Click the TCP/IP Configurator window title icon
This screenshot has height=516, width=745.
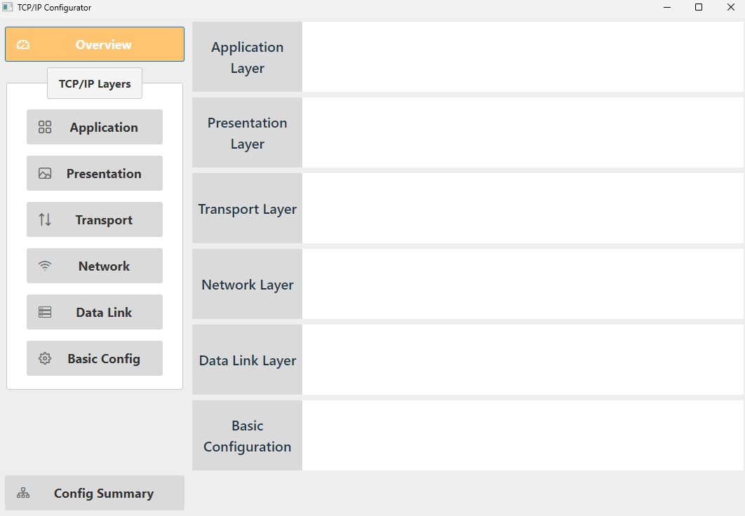click(x=8, y=8)
